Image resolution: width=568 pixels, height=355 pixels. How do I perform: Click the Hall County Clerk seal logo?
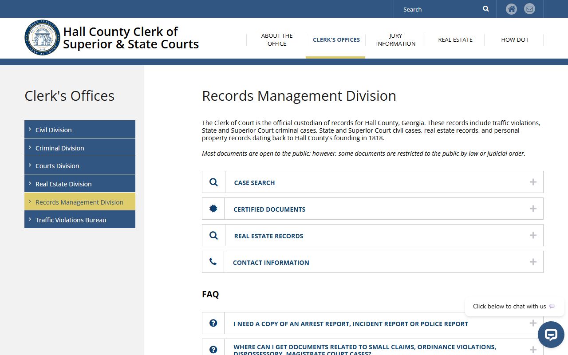point(42,38)
